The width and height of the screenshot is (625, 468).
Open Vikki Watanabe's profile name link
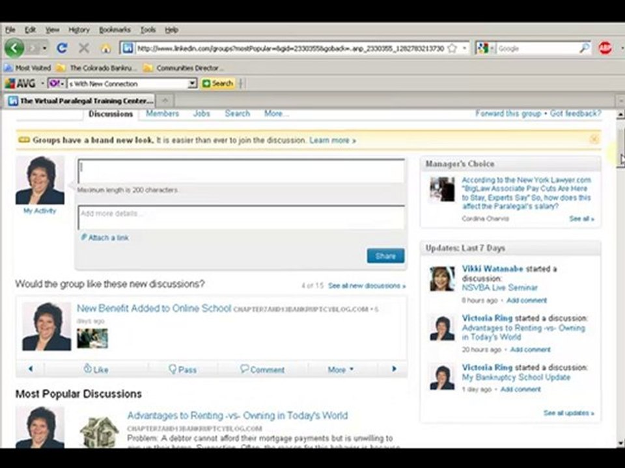point(492,268)
